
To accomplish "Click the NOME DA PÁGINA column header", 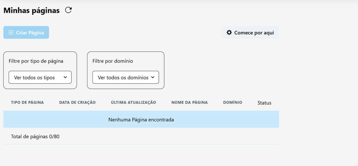I will (x=189, y=102).
